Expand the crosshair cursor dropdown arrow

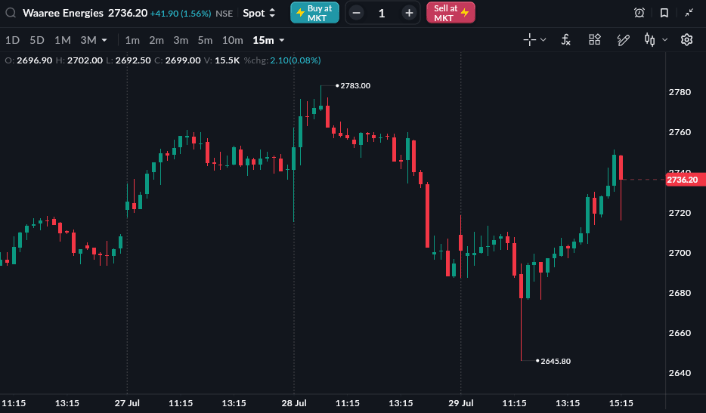[x=543, y=40]
